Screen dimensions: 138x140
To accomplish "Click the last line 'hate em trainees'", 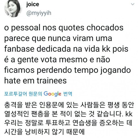I will pyautogui.click(x=35, y=81).
